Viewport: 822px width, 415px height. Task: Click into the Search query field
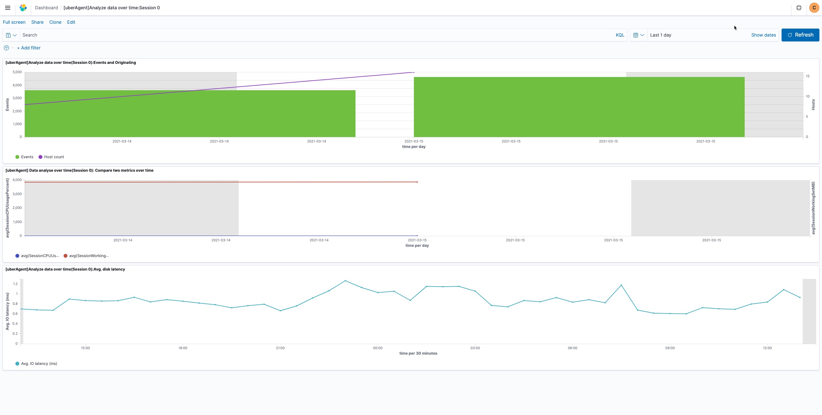click(x=316, y=35)
